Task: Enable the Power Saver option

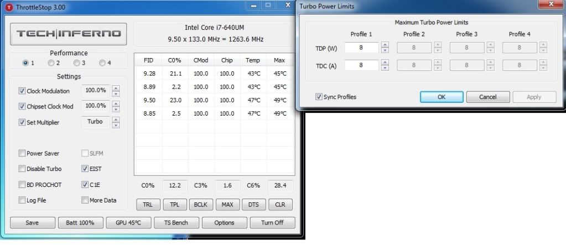Action: point(22,153)
